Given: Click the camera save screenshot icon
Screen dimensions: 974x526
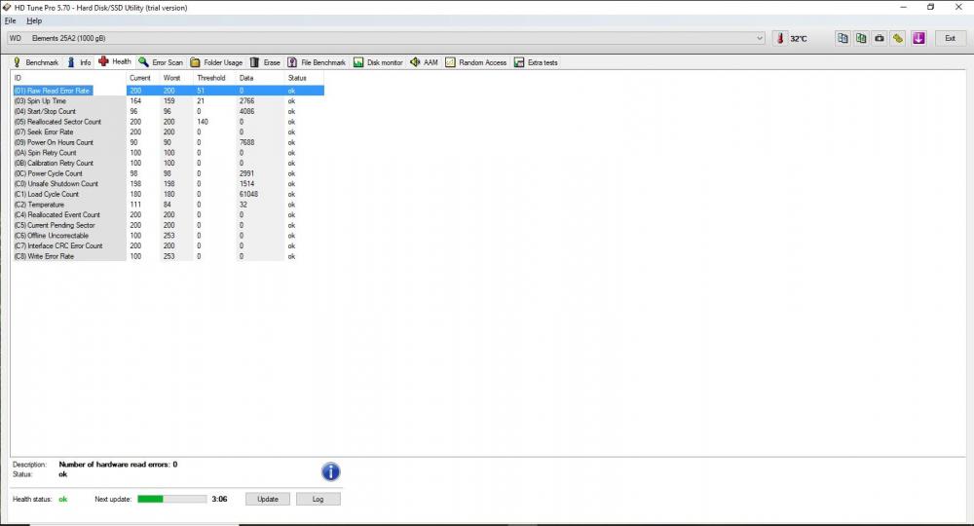Looking at the screenshot, I should 880,38.
